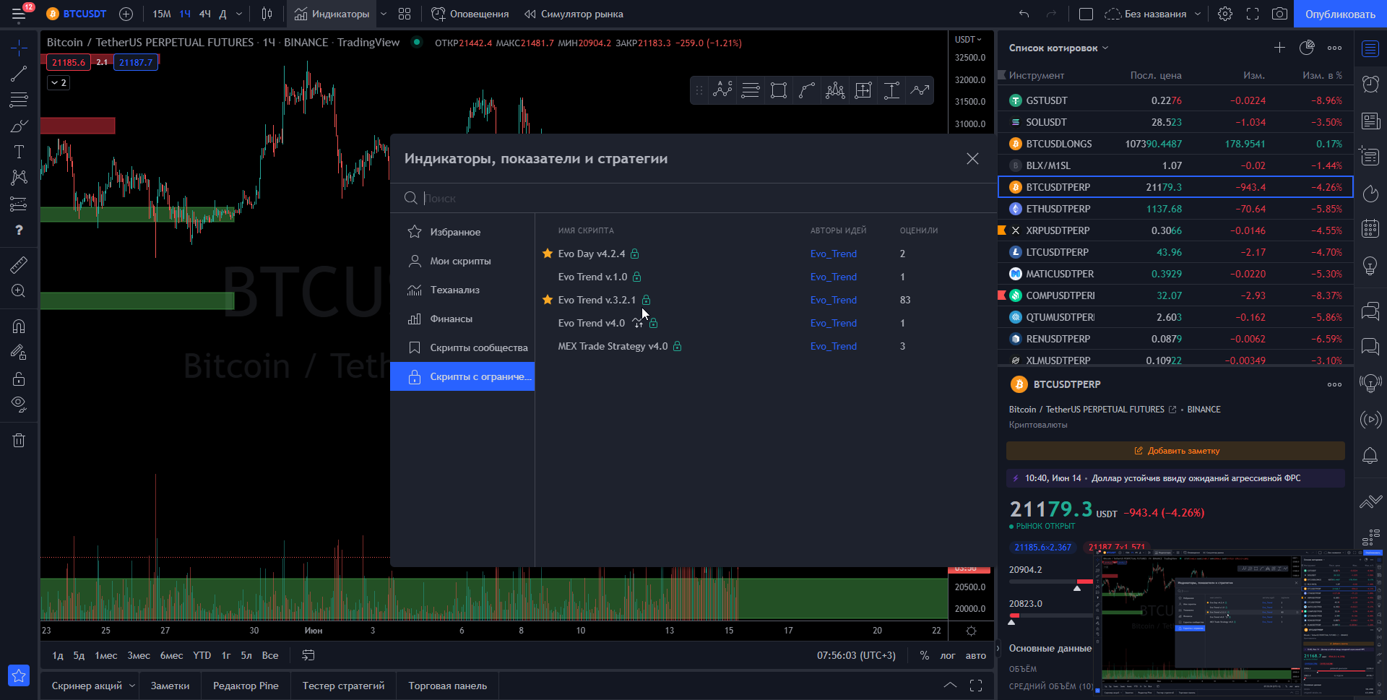Expand the stock screener dropdown arrow
The width and height of the screenshot is (1387, 700).
click(132, 686)
